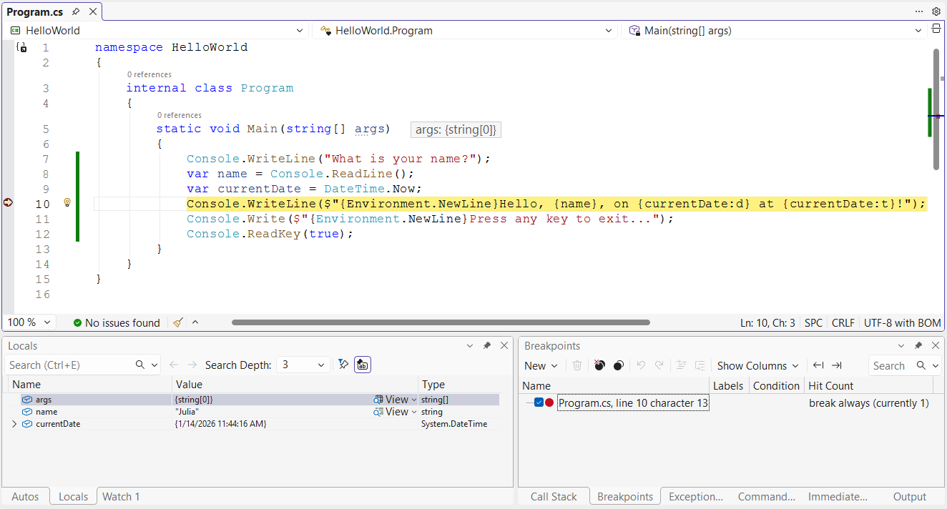Click the vertical split editor icon at top right
The image size is (947, 509).
[x=936, y=30]
